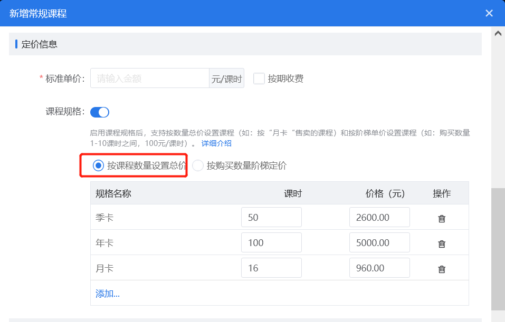The height and width of the screenshot is (322, 505).
Task: Click the 规格名称 column header
Action: tap(112, 193)
